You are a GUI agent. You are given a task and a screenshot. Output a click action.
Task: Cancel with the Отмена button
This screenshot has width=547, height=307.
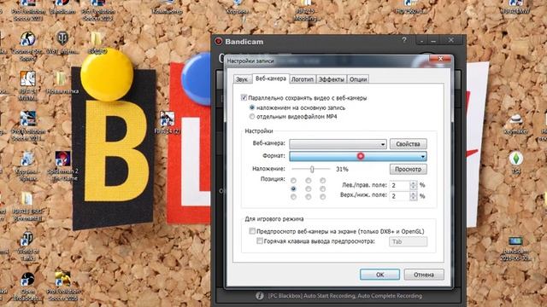(x=424, y=275)
